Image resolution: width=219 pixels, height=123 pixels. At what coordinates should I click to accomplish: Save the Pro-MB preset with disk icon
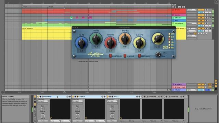70,96
